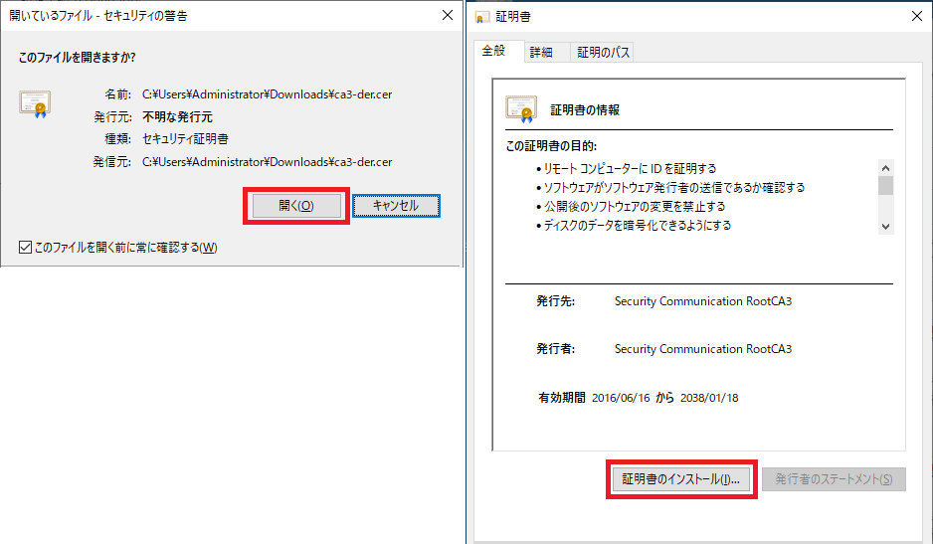Click the 発行者のステートメント(S) button
Viewport: 933px width, 544px height.
[834, 479]
